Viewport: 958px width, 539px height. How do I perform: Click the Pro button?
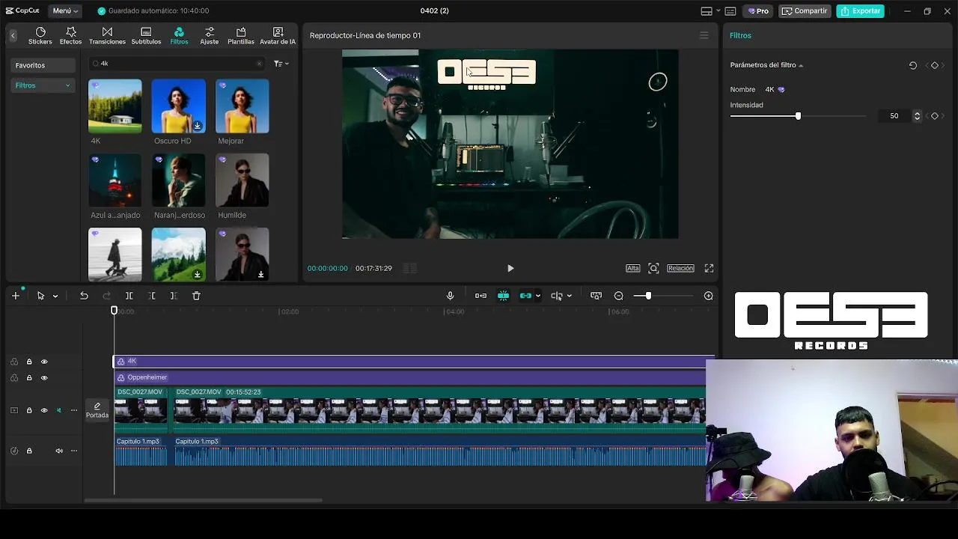pos(759,11)
